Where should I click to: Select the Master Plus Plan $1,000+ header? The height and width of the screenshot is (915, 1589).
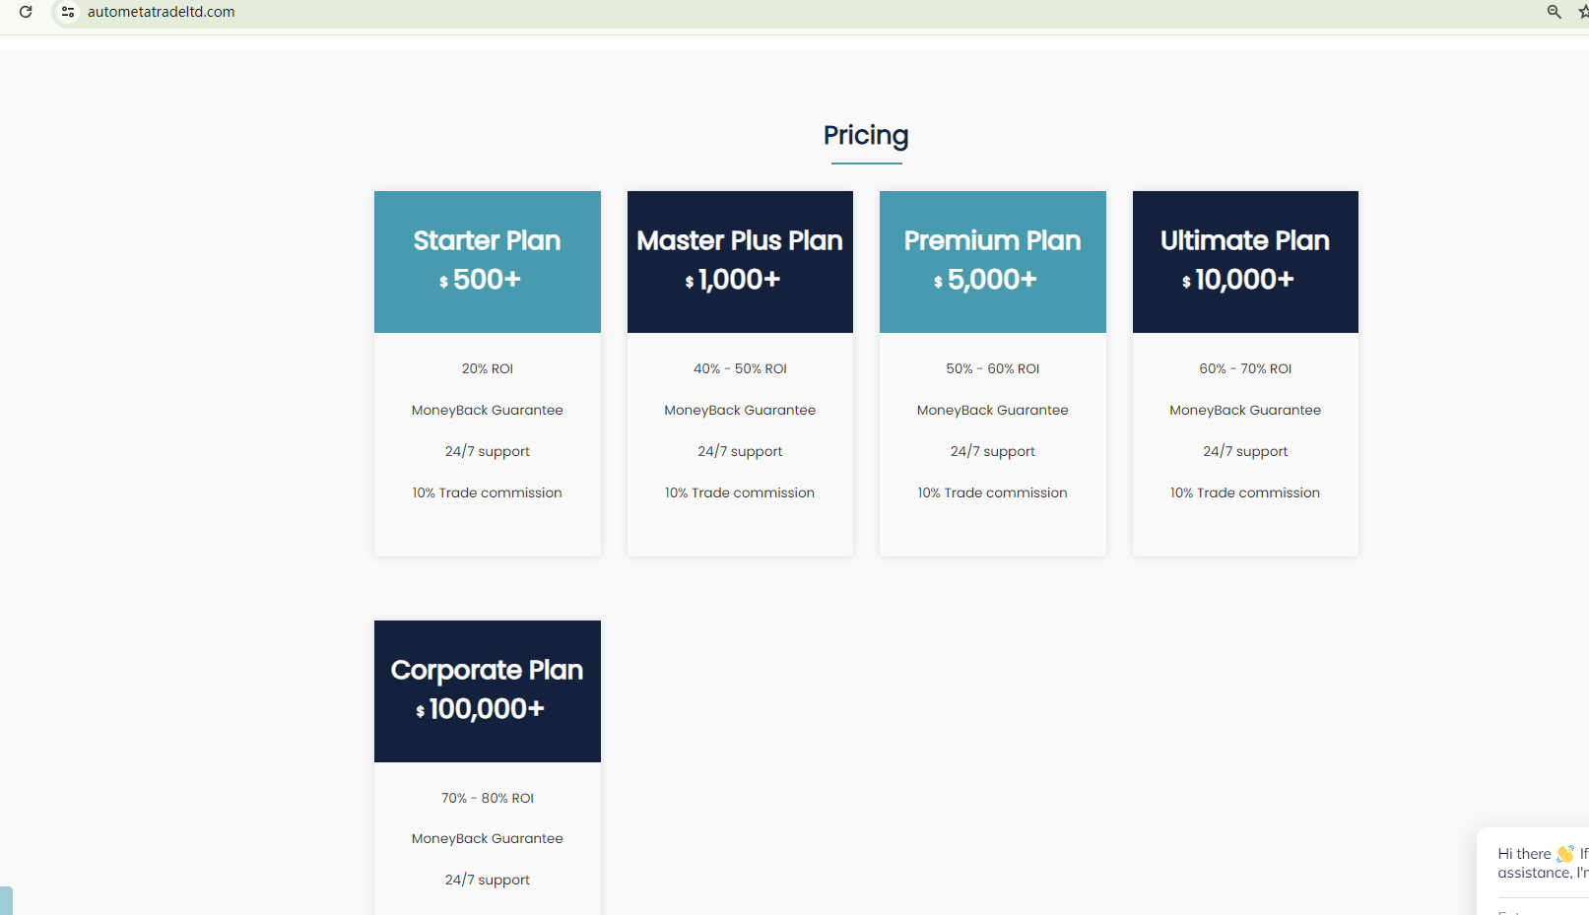740,261
